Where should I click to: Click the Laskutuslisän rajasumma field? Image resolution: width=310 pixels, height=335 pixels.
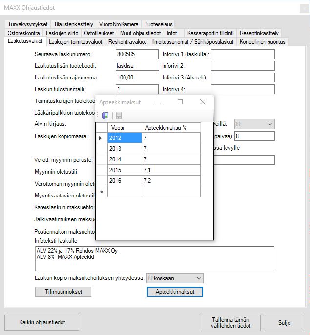click(x=137, y=78)
